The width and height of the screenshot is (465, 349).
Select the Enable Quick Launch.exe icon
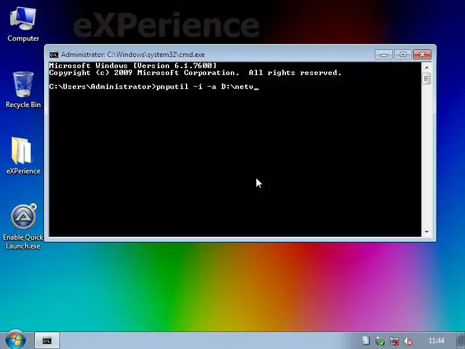tap(23, 226)
